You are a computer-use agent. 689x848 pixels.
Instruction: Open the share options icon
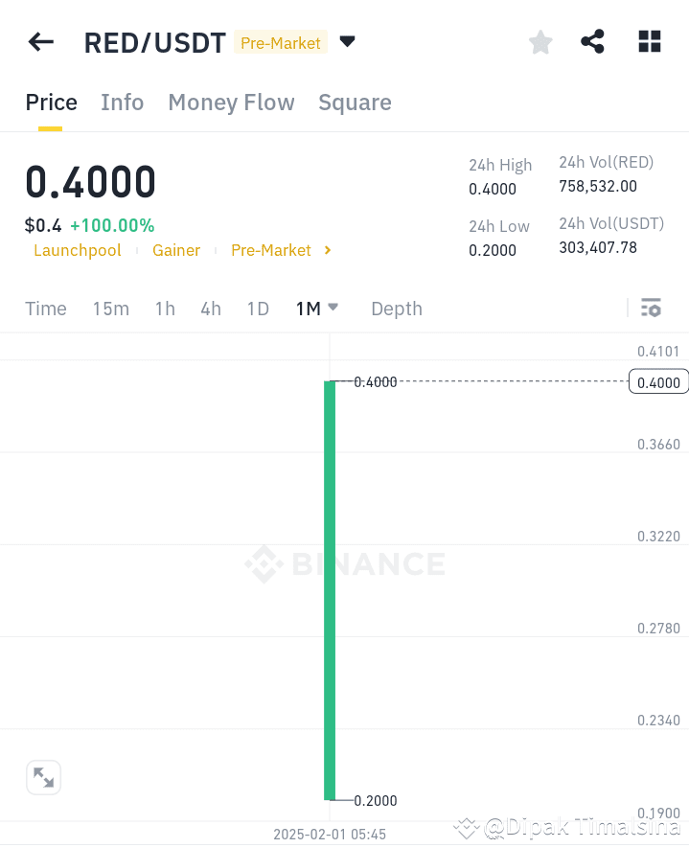tap(592, 41)
